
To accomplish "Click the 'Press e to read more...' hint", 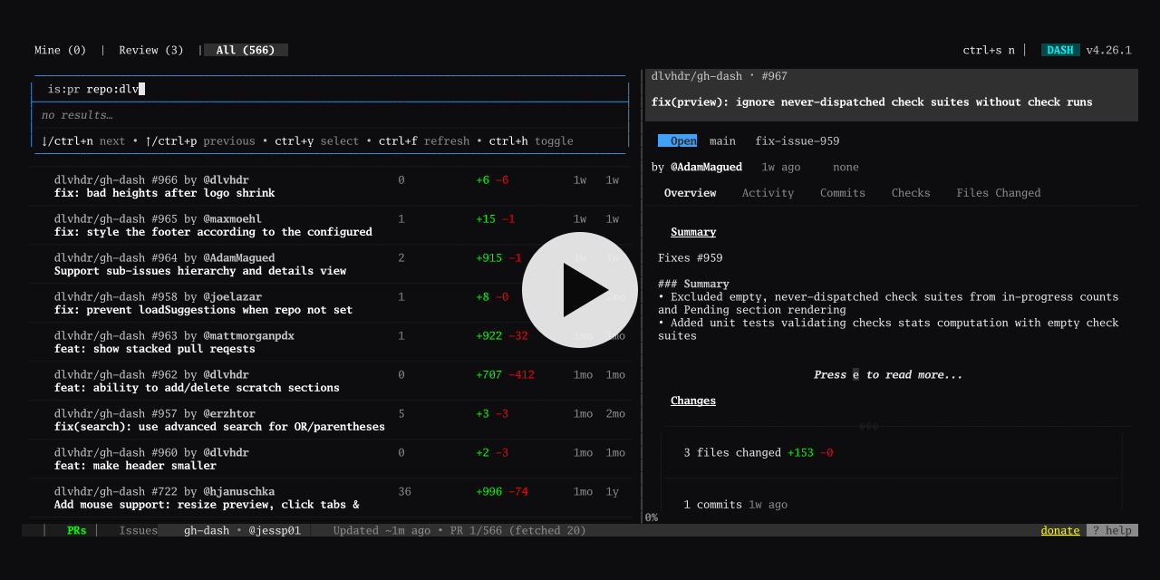I will click(x=888, y=374).
